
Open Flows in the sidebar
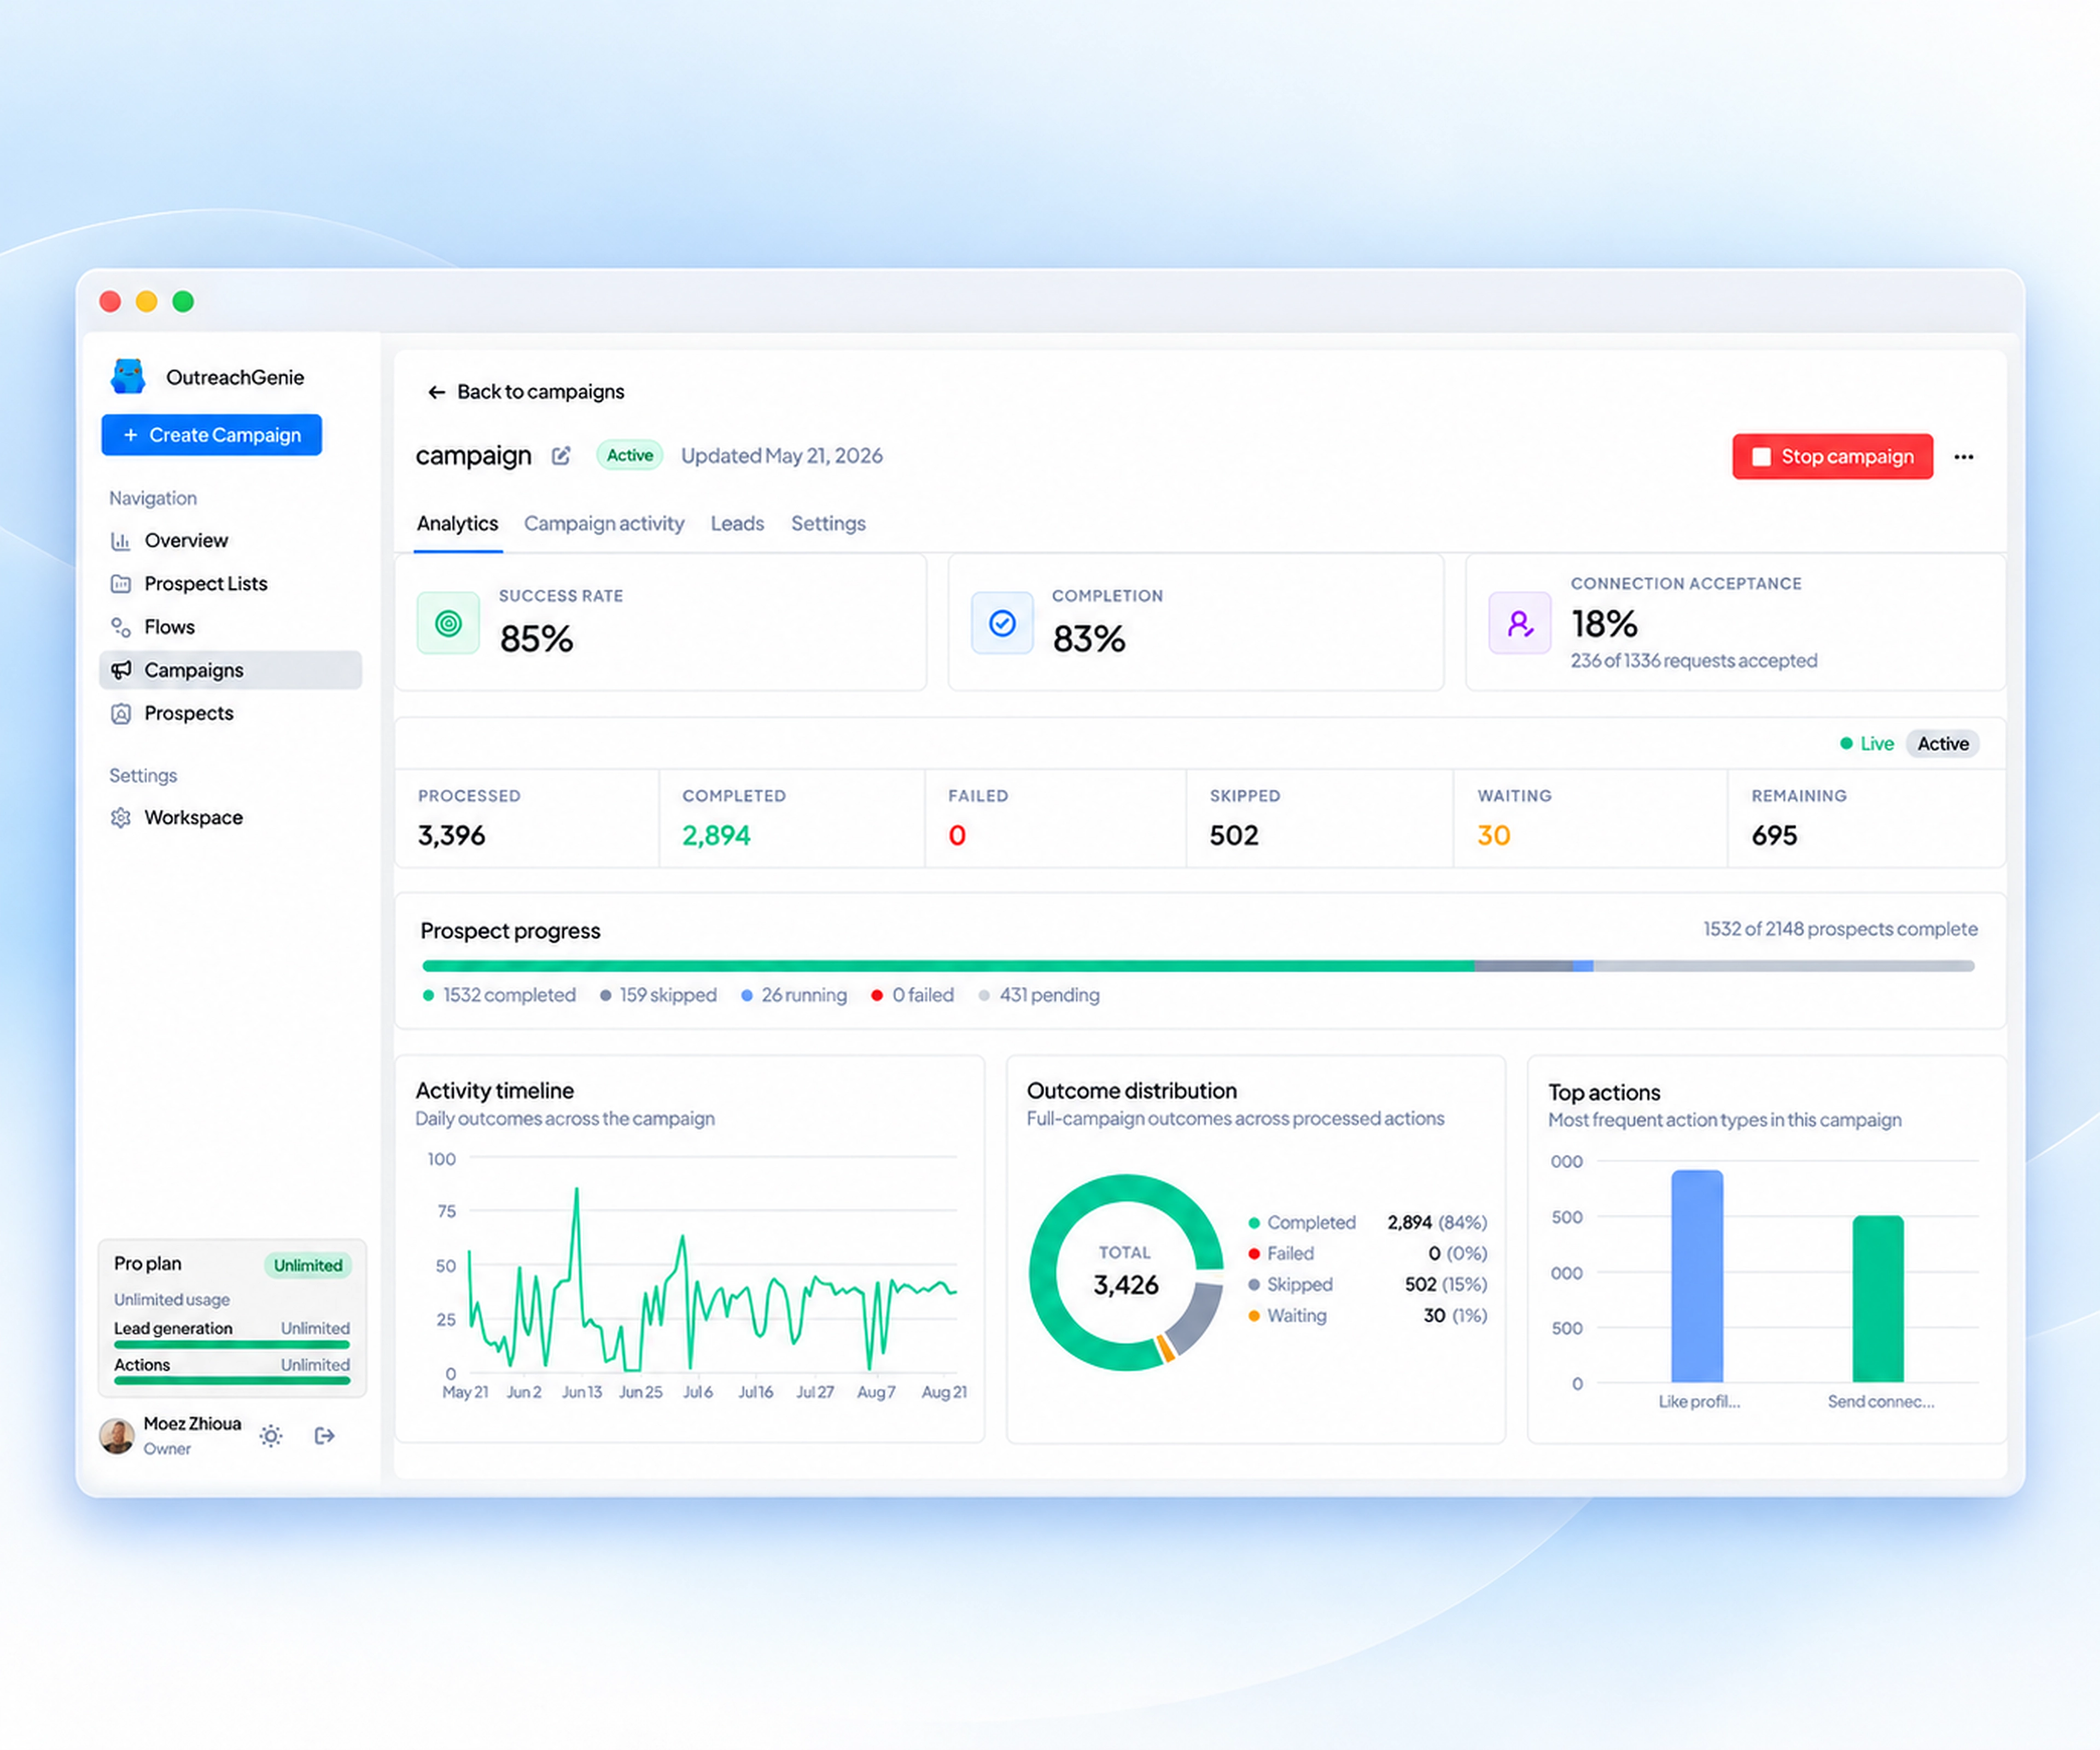(x=169, y=627)
